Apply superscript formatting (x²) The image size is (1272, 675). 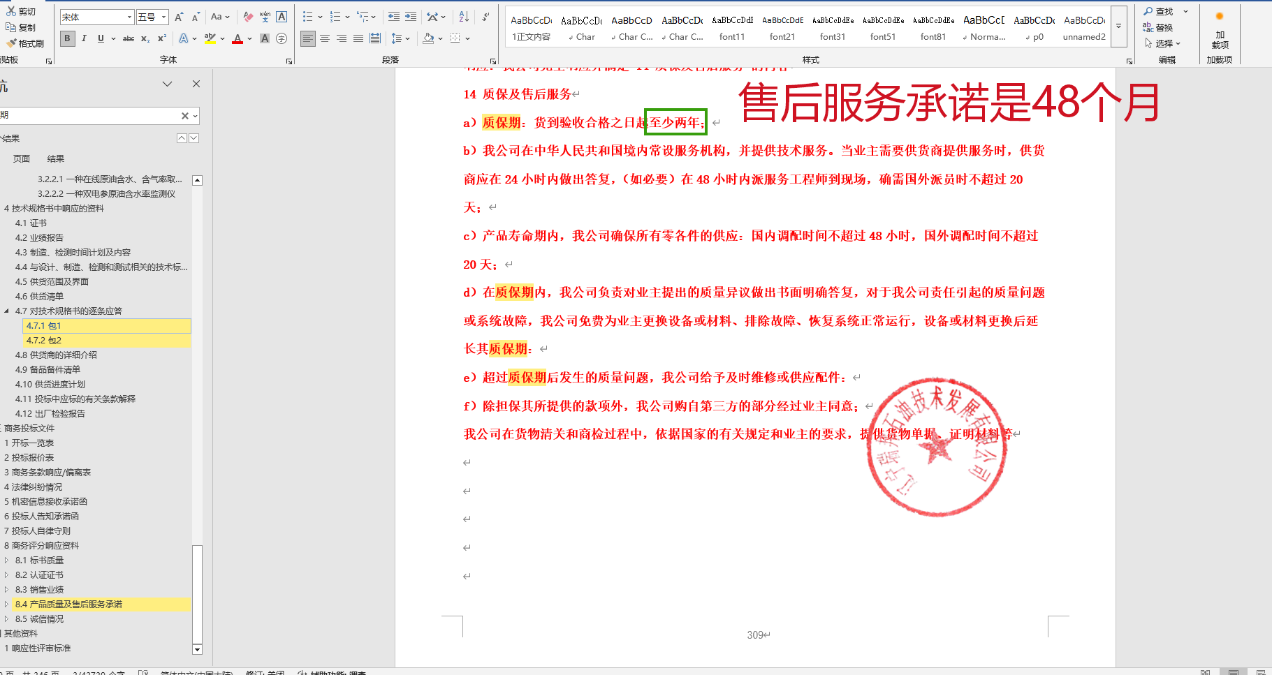point(161,38)
